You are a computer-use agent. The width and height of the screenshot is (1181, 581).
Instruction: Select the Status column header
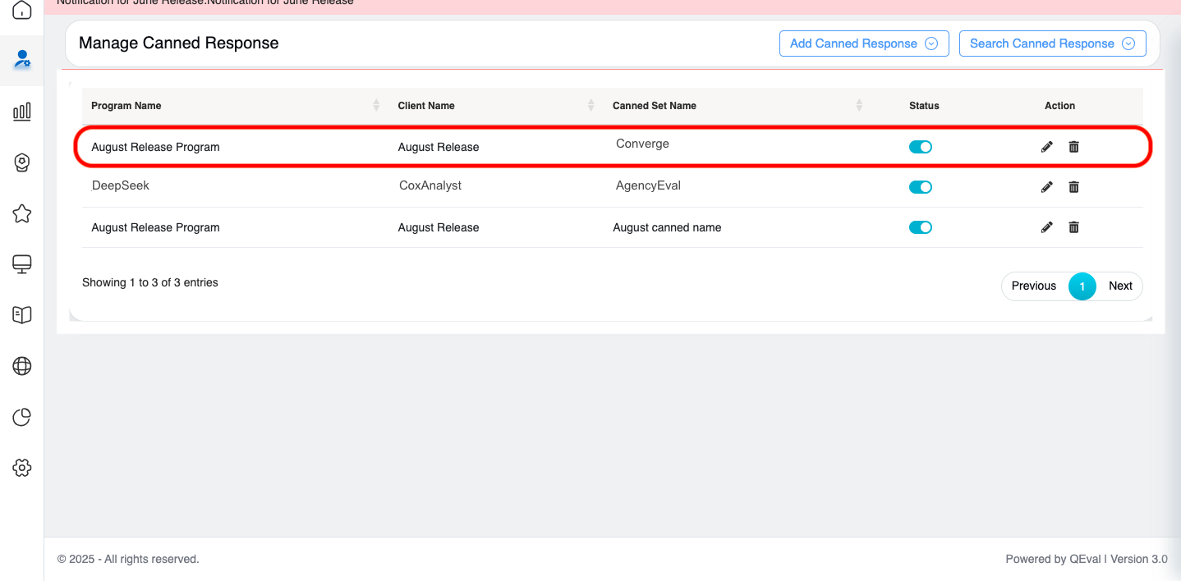pyautogui.click(x=924, y=106)
